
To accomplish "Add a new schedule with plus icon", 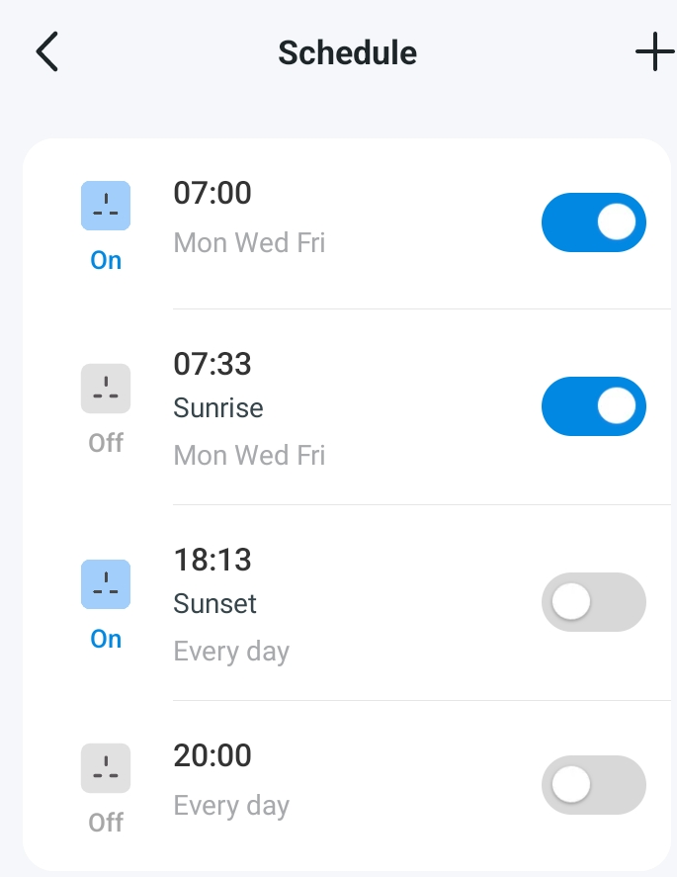I will [x=654, y=52].
